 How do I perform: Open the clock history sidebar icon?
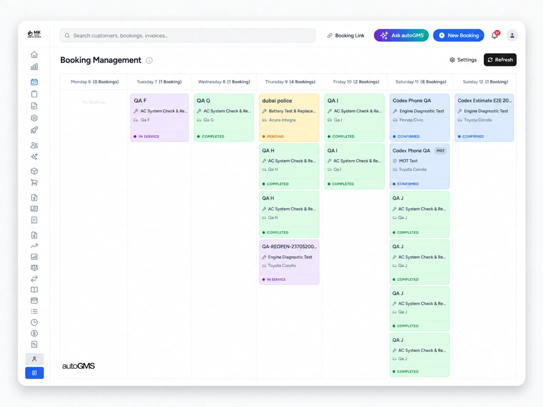[x=34, y=322]
